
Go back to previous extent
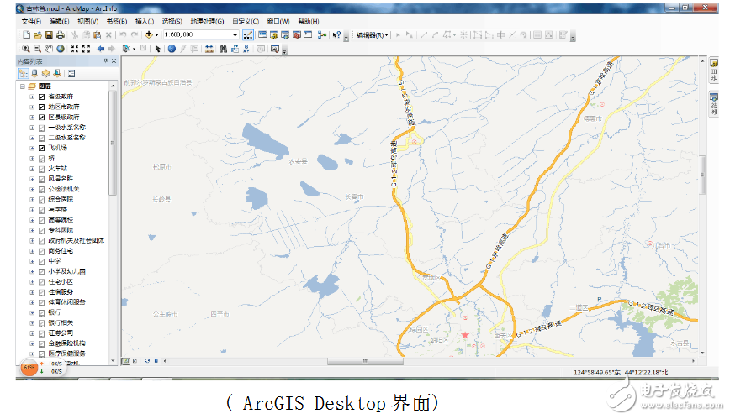[101, 49]
